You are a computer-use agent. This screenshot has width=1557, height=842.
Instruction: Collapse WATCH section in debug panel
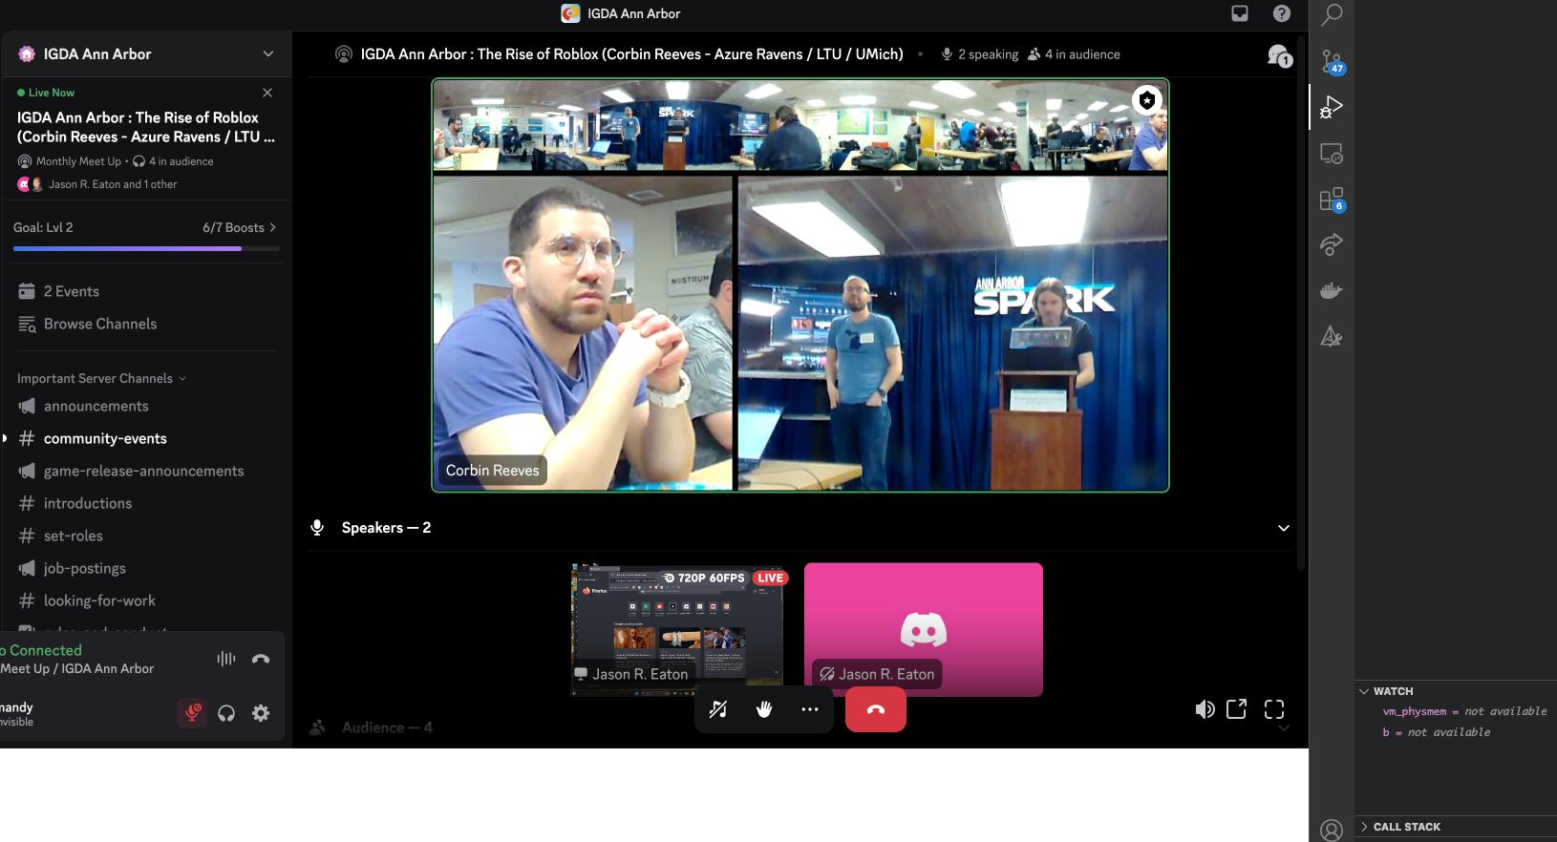(x=1393, y=691)
